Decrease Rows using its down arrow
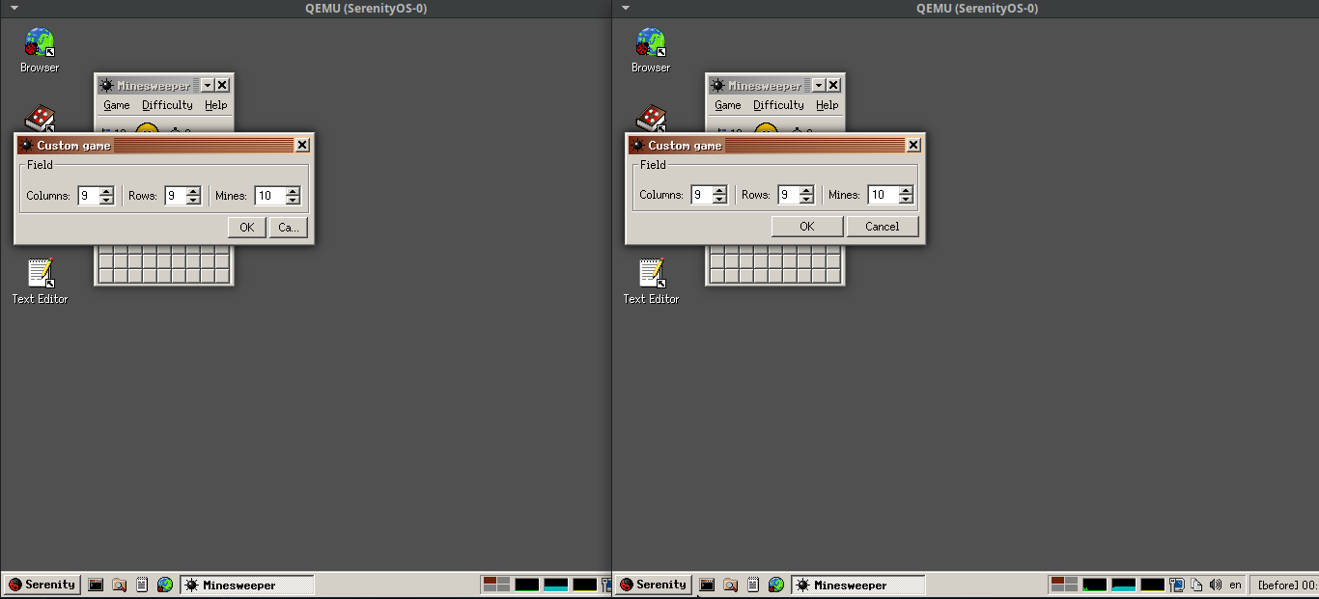The height and width of the screenshot is (599, 1319). pyautogui.click(x=804, y=199)
